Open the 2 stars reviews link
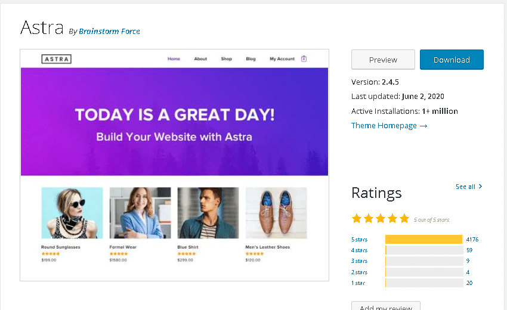The image size is (507, 310). tap(360, 272)
